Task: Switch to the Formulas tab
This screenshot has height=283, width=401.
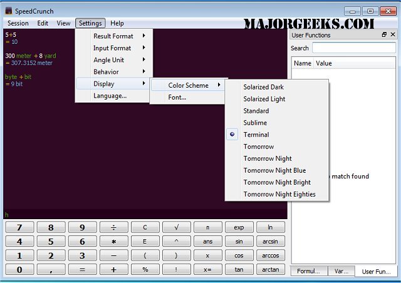Action: [309, 271]
